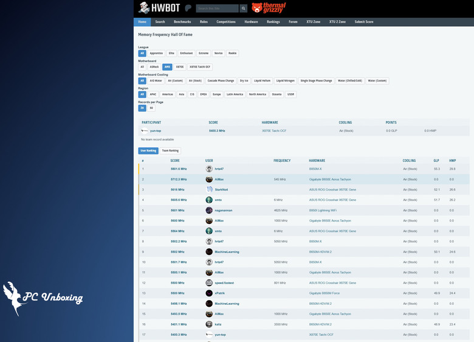The width and height of the screenshot is (474, 342).
Task: Select the AM5 motherboard filter
Action: coord(167,67)
